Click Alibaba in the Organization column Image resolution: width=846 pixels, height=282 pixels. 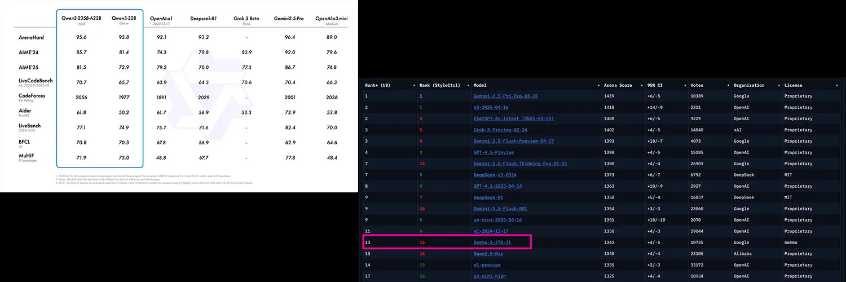click(743, 254)
